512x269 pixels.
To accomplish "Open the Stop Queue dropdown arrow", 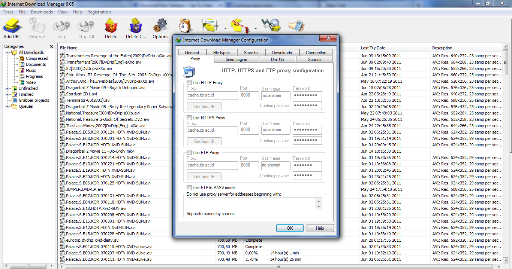I will point(256,28).
